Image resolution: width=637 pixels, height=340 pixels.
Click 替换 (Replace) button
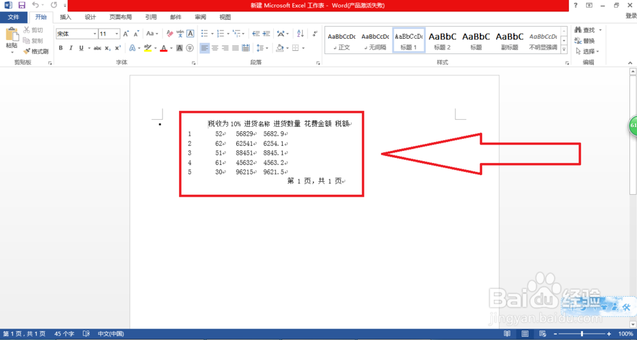[585, 41]
